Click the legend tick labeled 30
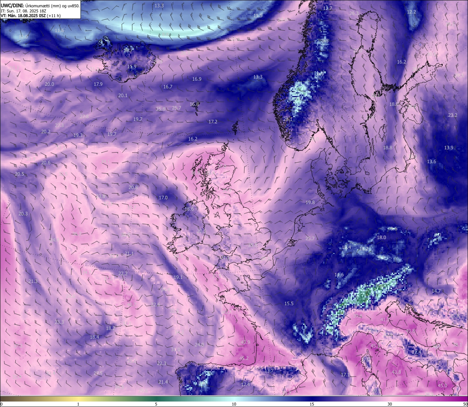This screenshot has width=468, height=407. pyautogui.click(x=390, y=404)
